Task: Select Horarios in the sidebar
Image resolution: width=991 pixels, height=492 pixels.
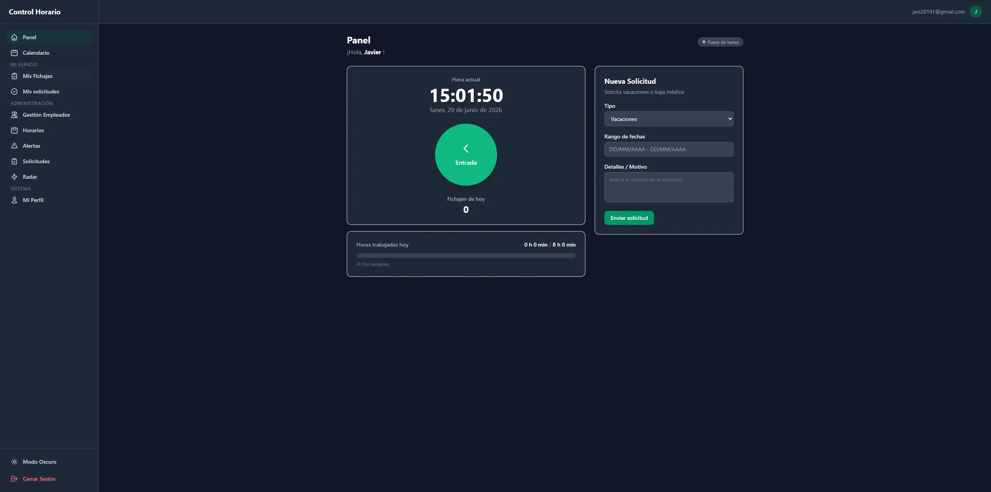Action: [x=49, y=130]
